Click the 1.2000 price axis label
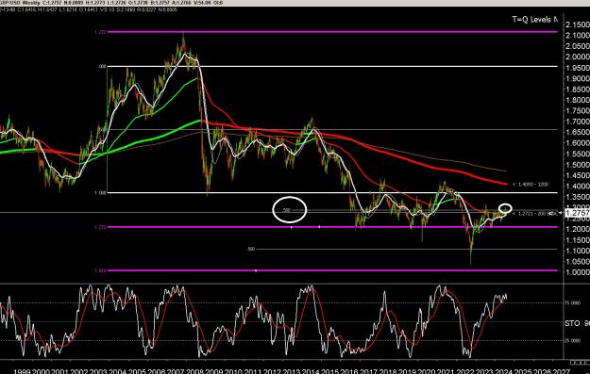Viewport: 590px width, 374px height. click(578, 229)
